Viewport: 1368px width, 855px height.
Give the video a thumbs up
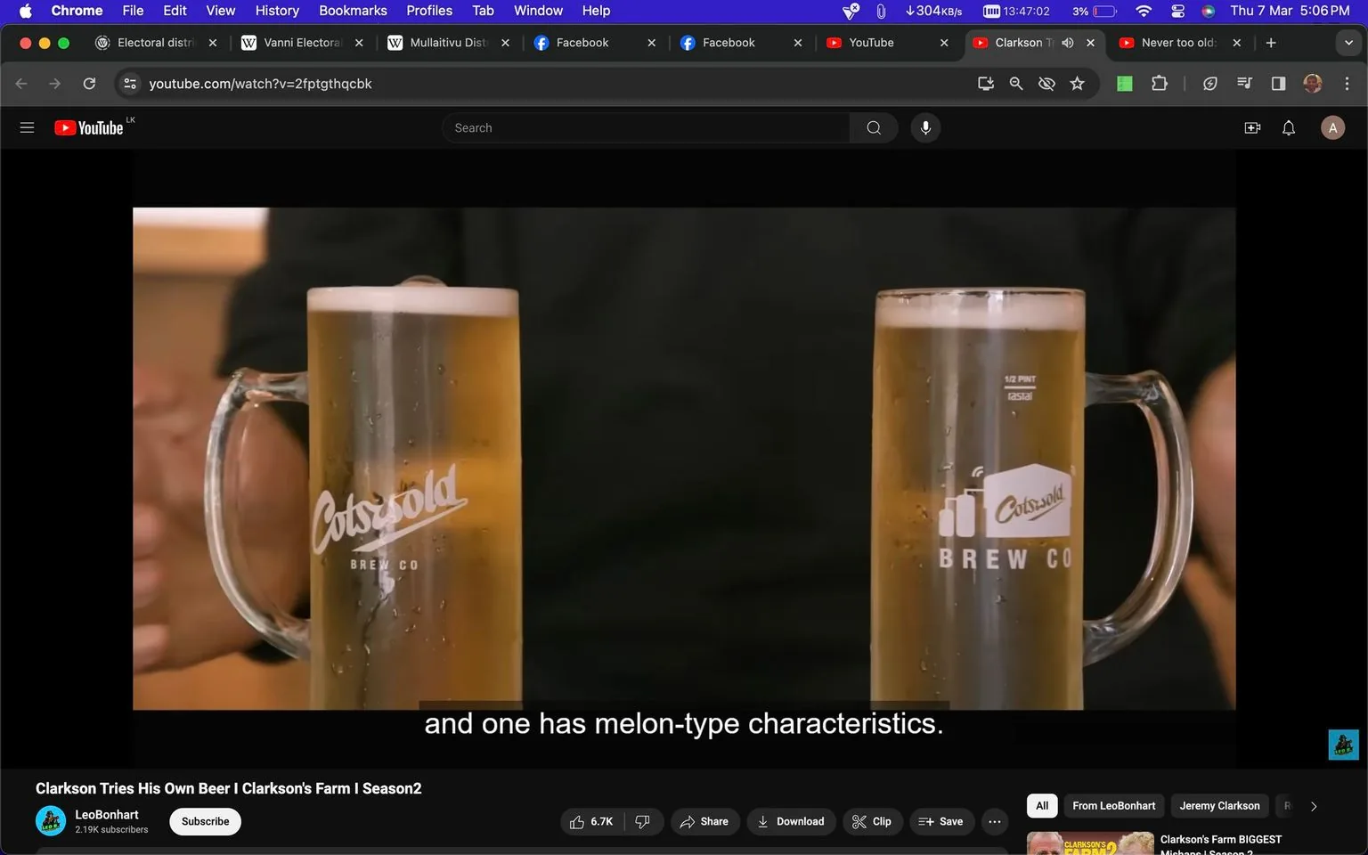coord(577,821)
